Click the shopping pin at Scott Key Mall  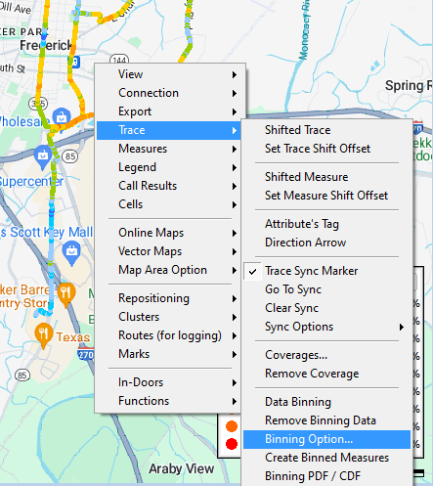tap(71, 252)
